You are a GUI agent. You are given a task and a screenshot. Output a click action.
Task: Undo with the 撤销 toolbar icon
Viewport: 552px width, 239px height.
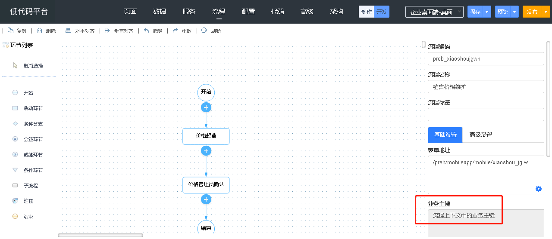pos(147,31)
